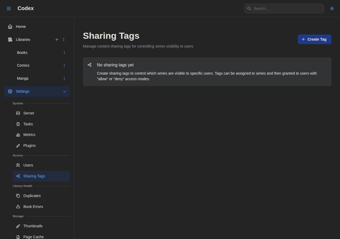This screenshot has width=340, height=239.
Task: Click the Book Errors warning triangle icon
Action: (18, 207)
